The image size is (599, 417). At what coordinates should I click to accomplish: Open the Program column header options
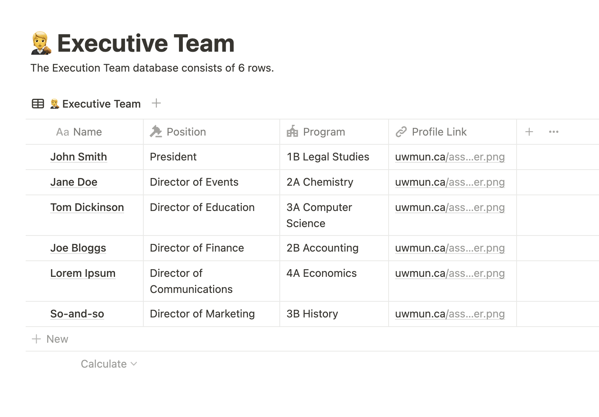pyautogui.click(x=334, y=132)
